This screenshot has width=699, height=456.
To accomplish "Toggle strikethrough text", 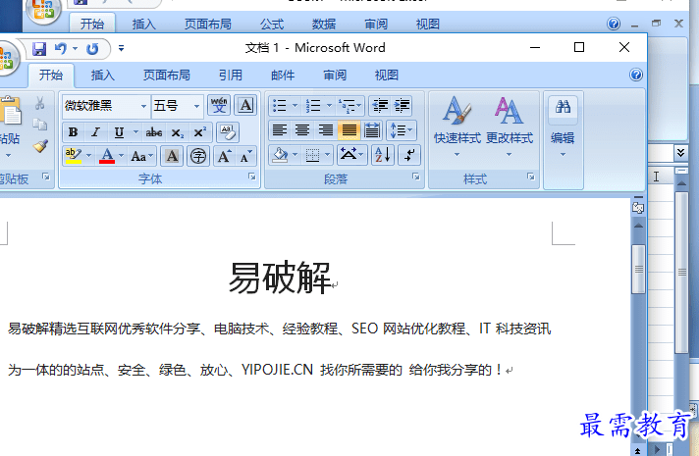I will (154, 132).
